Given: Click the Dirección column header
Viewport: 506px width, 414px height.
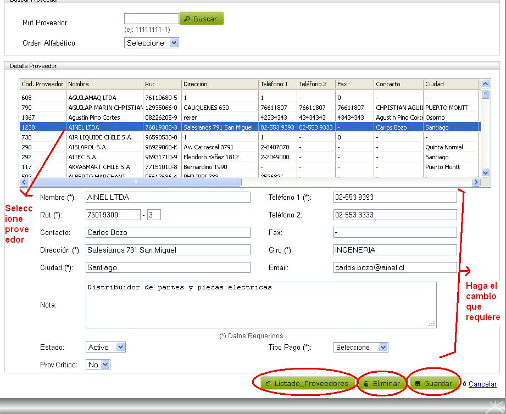Looking at the screenshot, I should [220, 84].
